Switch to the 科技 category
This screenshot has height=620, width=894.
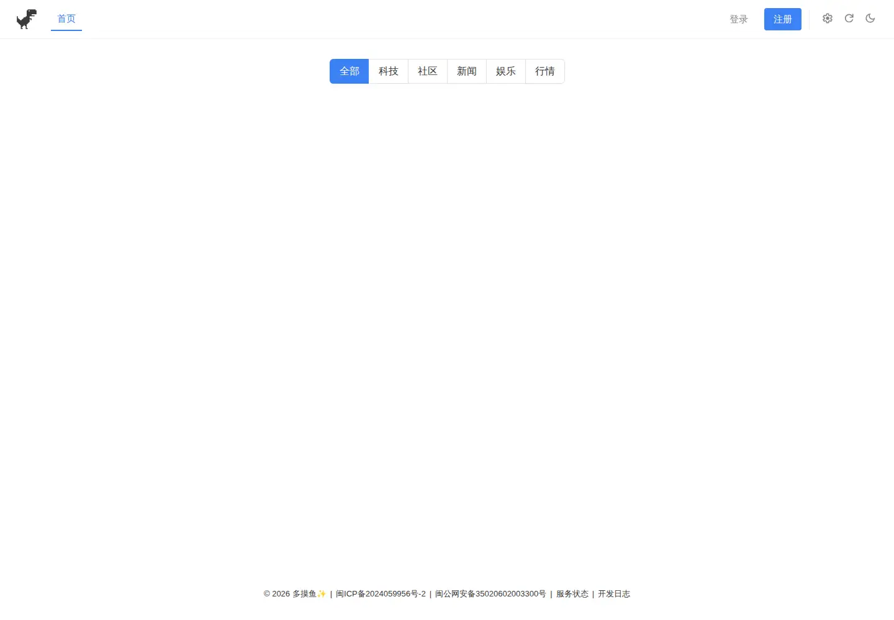click(389, 71)
